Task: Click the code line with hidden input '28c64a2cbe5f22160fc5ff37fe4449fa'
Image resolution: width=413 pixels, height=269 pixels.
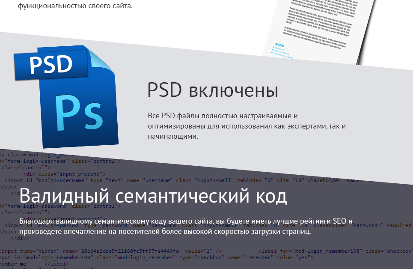Action: (110, 251)
